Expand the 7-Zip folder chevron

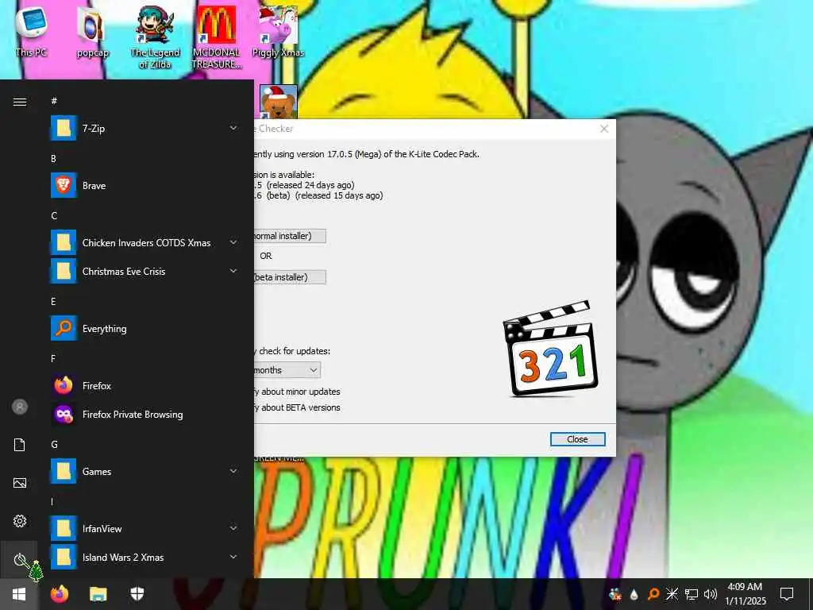tap(233, 128)
